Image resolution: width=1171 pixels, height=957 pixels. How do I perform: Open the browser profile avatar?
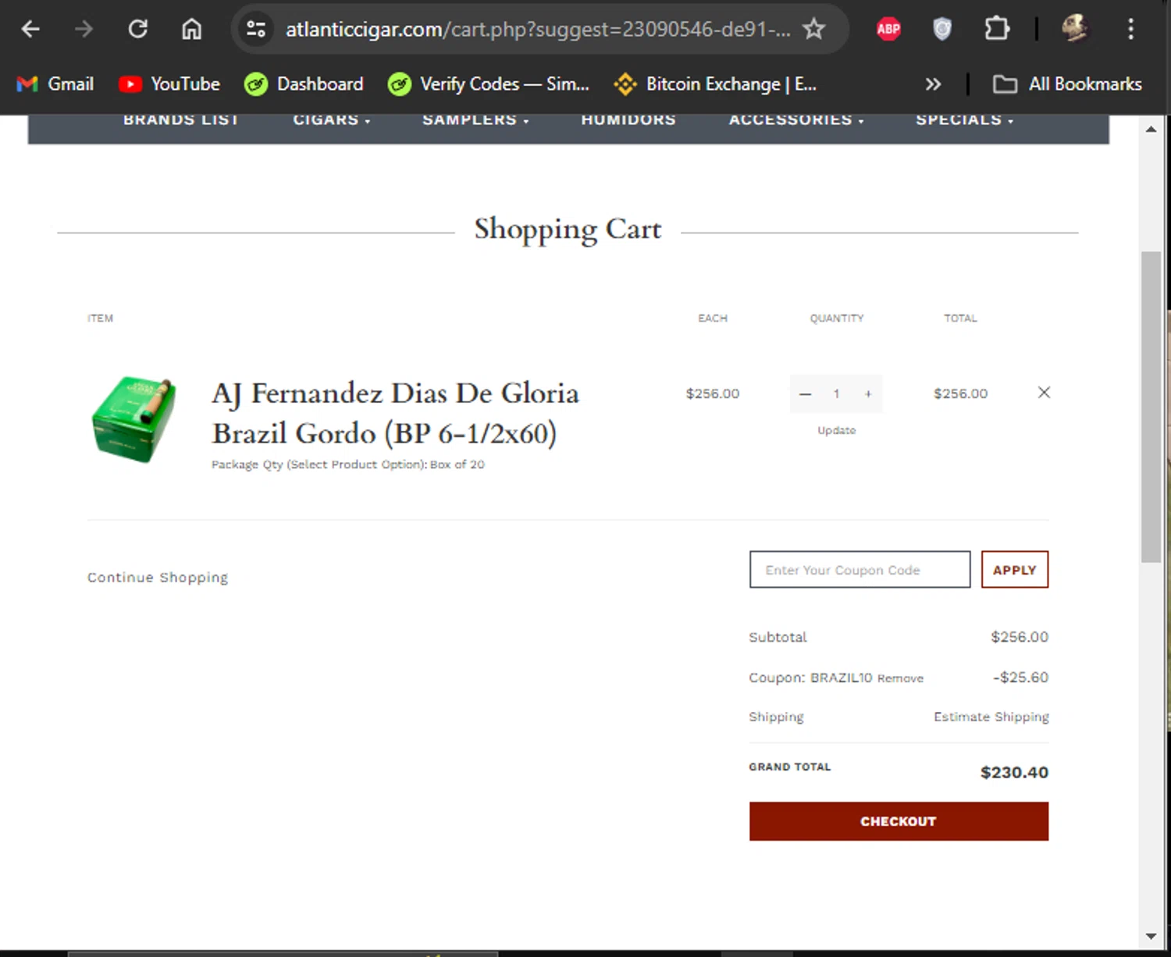tap(1074, 30)
